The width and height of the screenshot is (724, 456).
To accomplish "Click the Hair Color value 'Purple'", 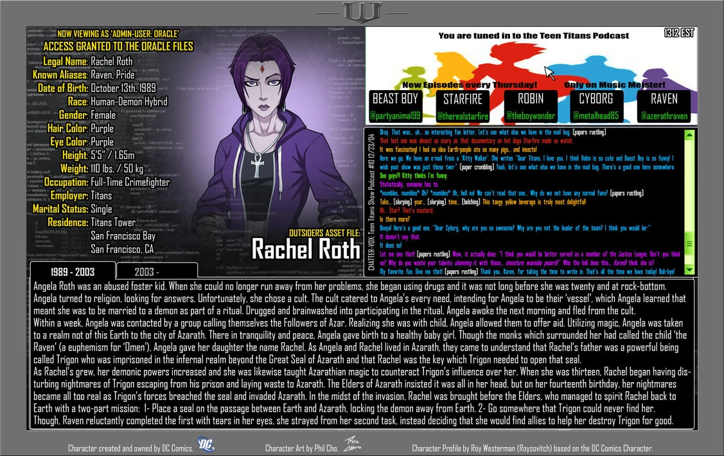I will pyautogui.click(x=102, y=128).
